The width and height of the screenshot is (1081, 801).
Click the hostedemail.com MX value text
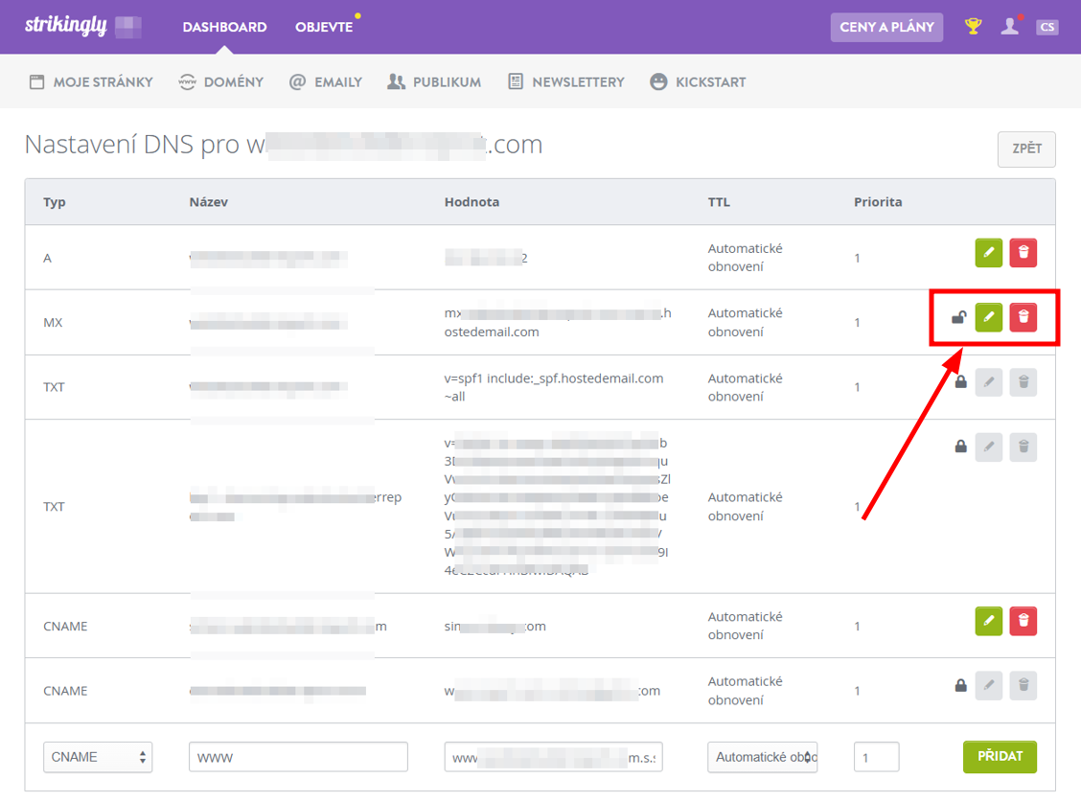coord(558,323)
